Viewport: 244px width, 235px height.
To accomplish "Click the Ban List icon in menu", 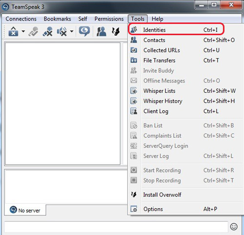I will click(134, 126).
